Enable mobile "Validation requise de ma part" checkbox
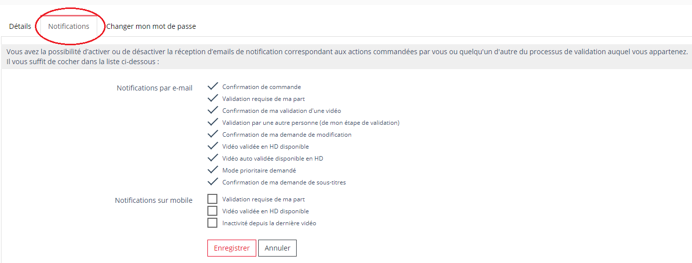This screenshot has height=263, width=692. (212, 199)
